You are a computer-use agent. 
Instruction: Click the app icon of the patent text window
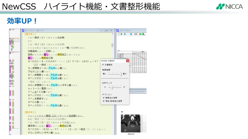tap(23, 30)
